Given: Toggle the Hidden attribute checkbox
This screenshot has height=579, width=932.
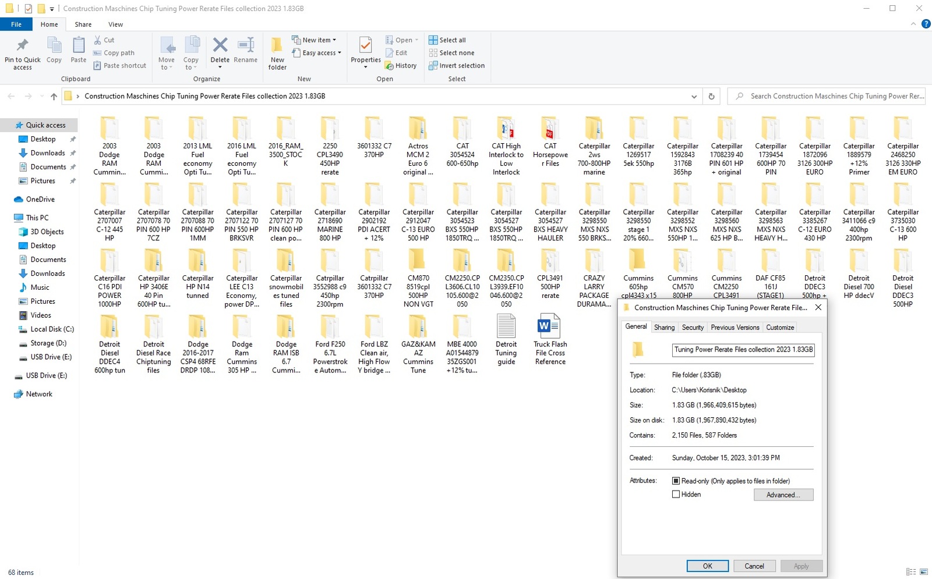Looking at the screenshot, I should click(x=676, y=495).
